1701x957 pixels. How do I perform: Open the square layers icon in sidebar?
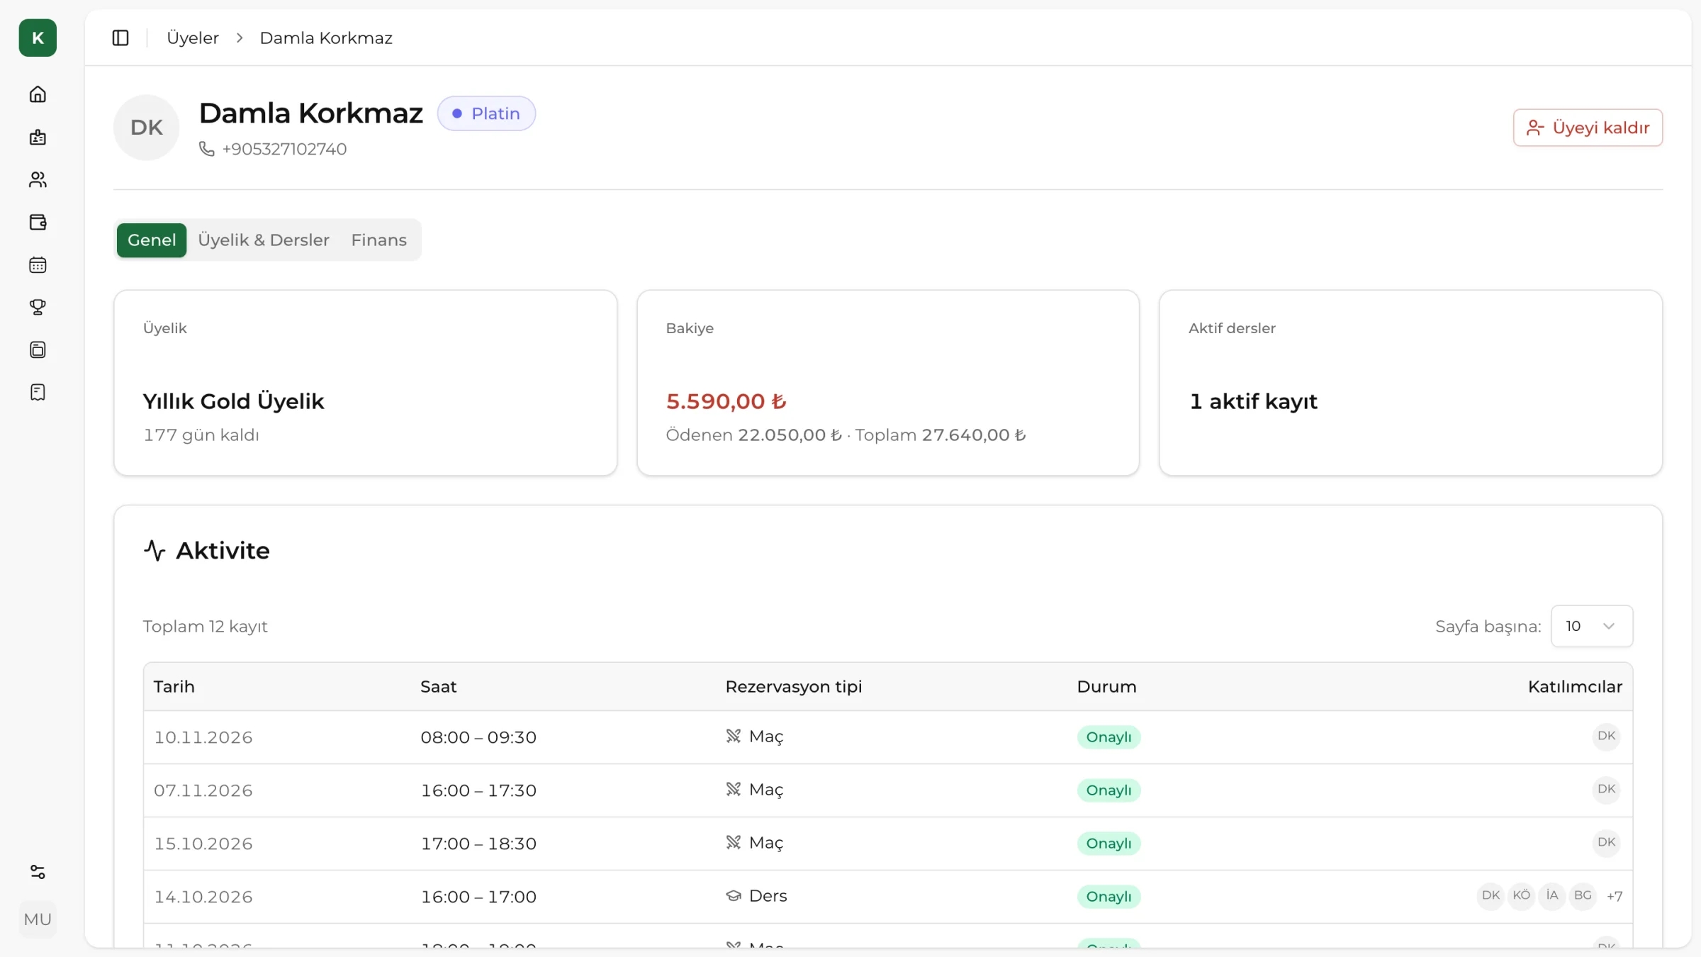click(38, 349)
